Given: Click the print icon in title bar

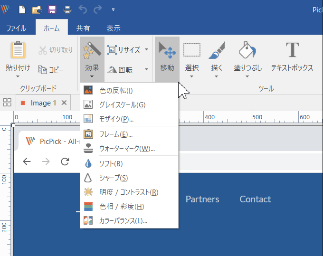Looking at the screenshot, I should [x=67, y=9].
